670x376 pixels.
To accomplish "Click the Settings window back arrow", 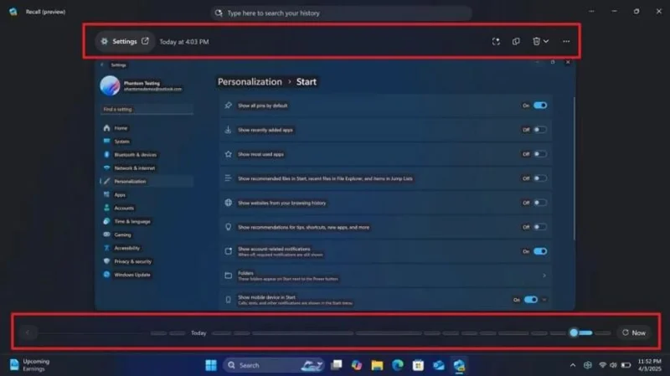I will point(101,65).
